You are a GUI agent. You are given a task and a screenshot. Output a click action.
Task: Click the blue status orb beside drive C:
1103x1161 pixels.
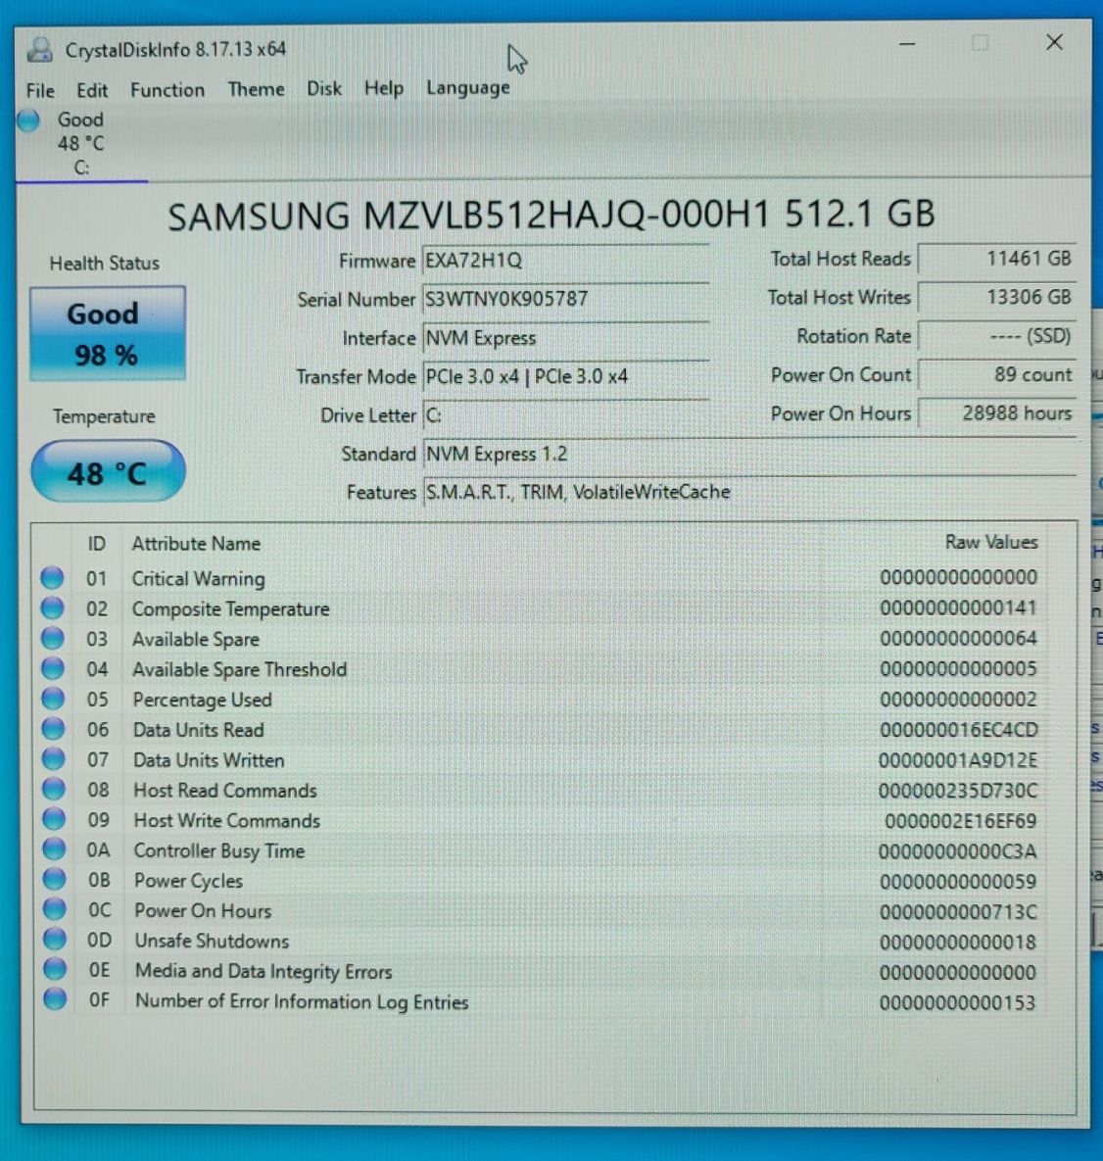pyautogui.click(x=28, y=120)
